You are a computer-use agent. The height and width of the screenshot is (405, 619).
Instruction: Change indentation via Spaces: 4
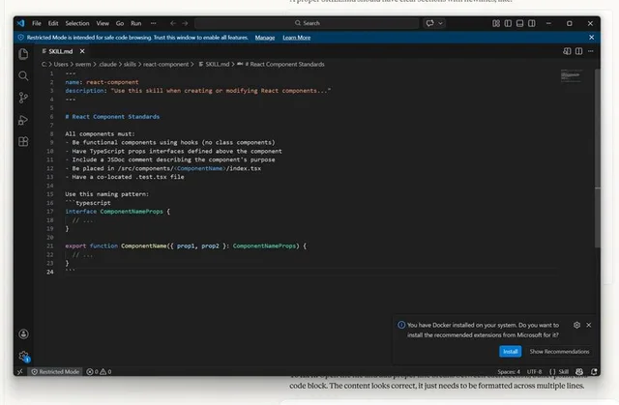(x=509, y=371)
